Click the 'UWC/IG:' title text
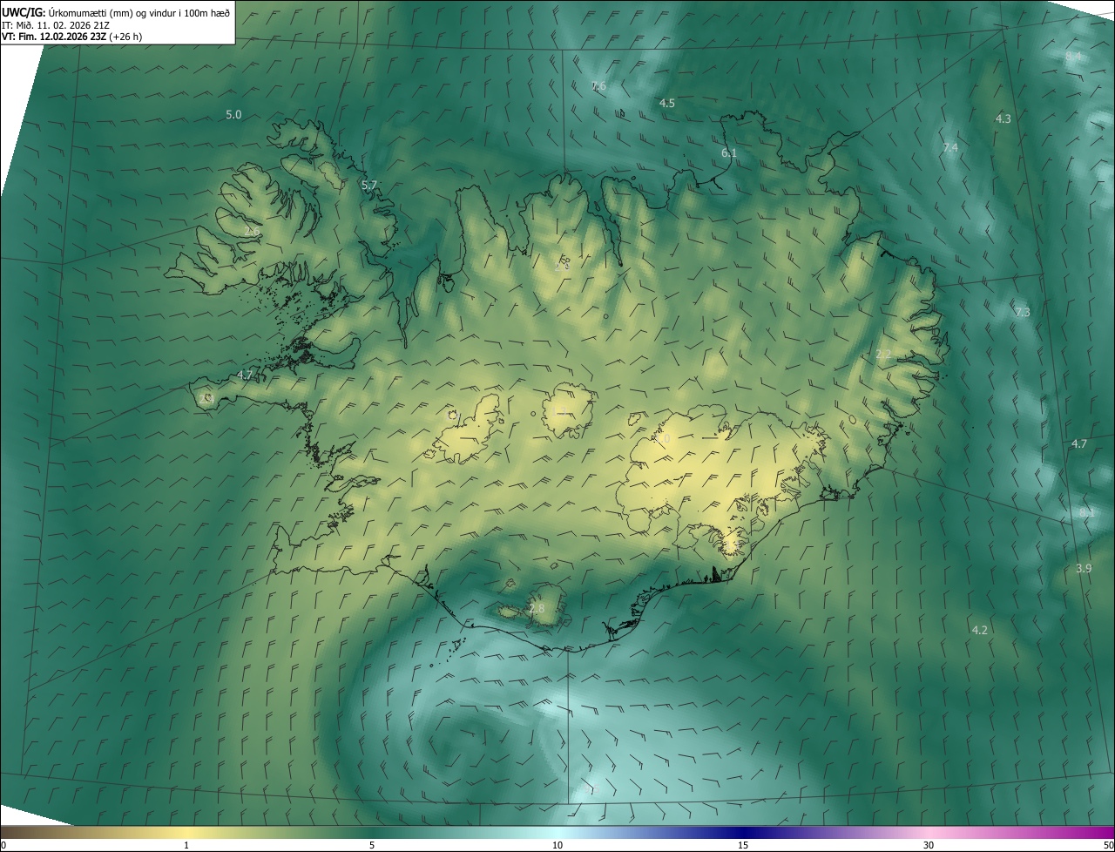The width and height of the screenshot is (1115, 852). (x=24, y=13)
